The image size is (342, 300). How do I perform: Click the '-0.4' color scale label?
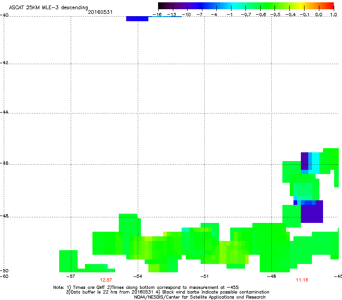[290, 15]
